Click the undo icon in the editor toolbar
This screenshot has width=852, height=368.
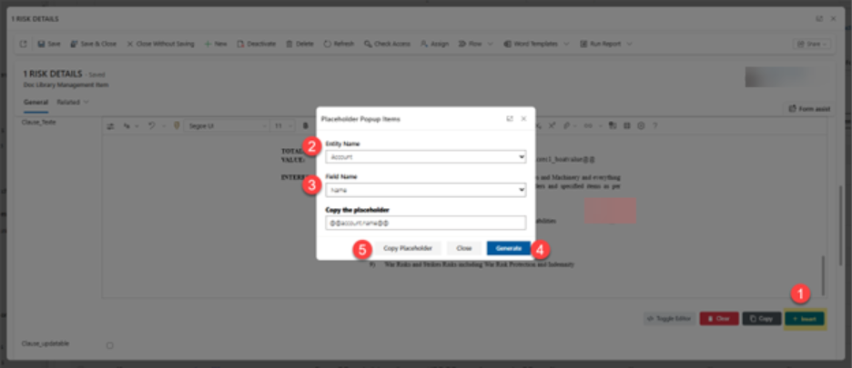(x=152, y=126)
